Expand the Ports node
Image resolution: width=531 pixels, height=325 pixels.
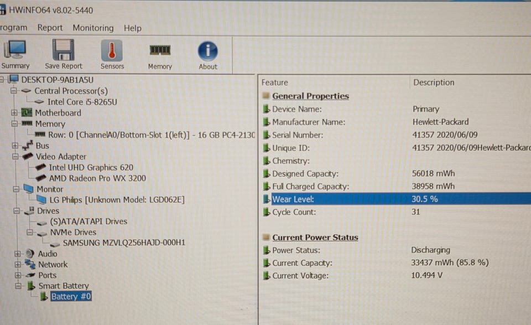pyautogui.click(x=18, y=275)
